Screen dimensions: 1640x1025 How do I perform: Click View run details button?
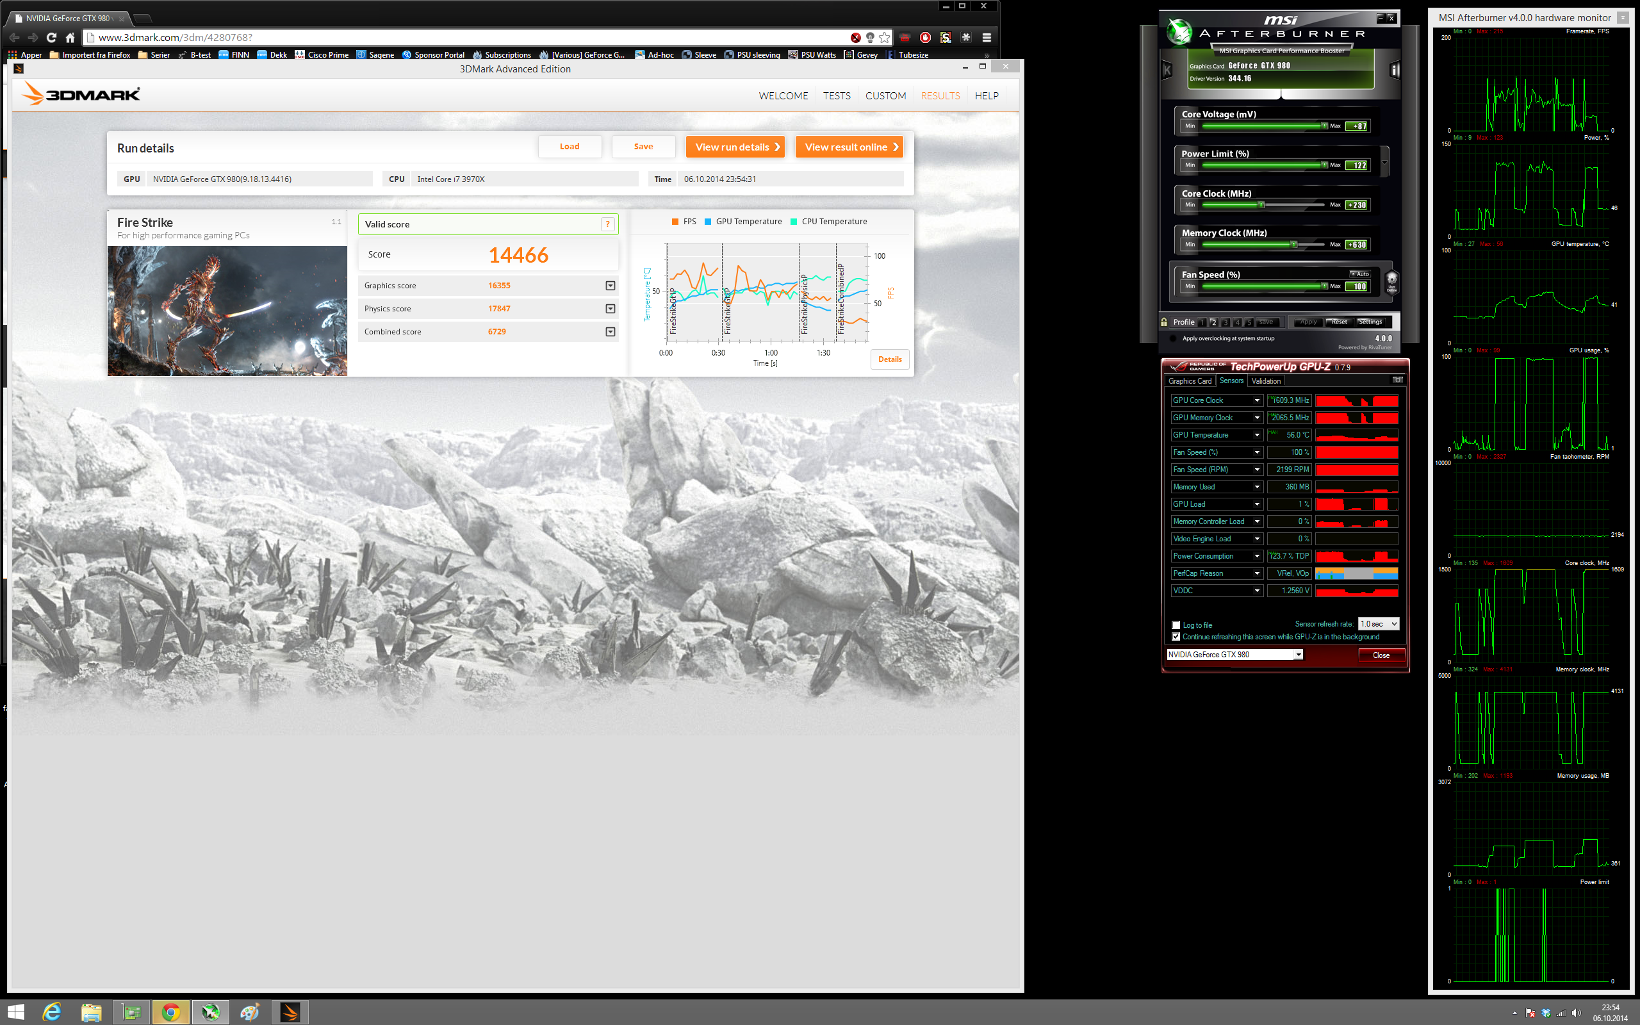[735, 147]
